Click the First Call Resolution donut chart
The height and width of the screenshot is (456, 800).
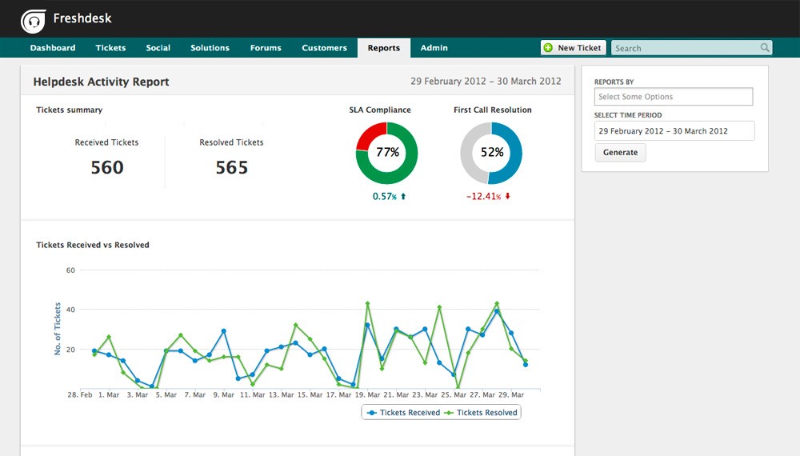(x=491, y=153)
